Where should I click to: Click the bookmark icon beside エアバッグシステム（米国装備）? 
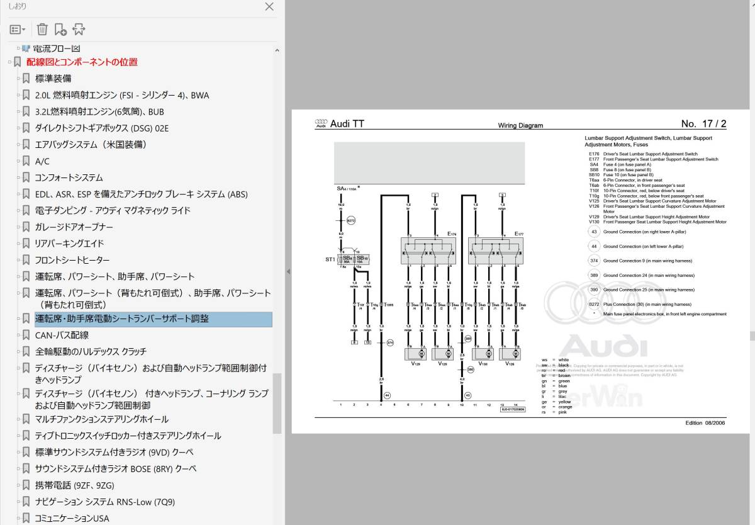(x=26, y=144)
